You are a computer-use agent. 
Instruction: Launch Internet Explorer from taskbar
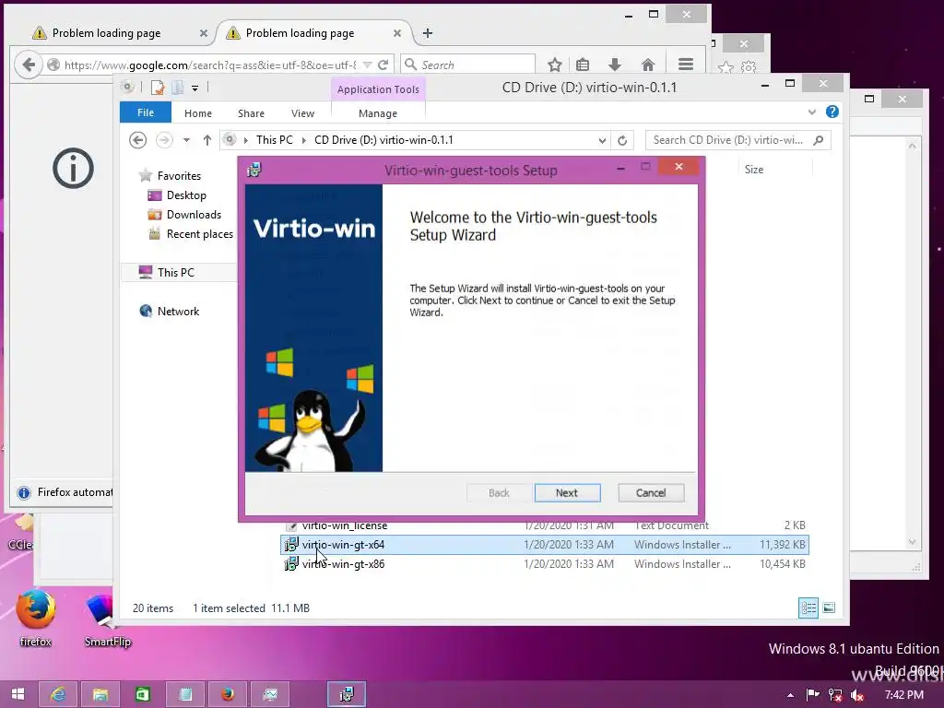pos(58,694)
